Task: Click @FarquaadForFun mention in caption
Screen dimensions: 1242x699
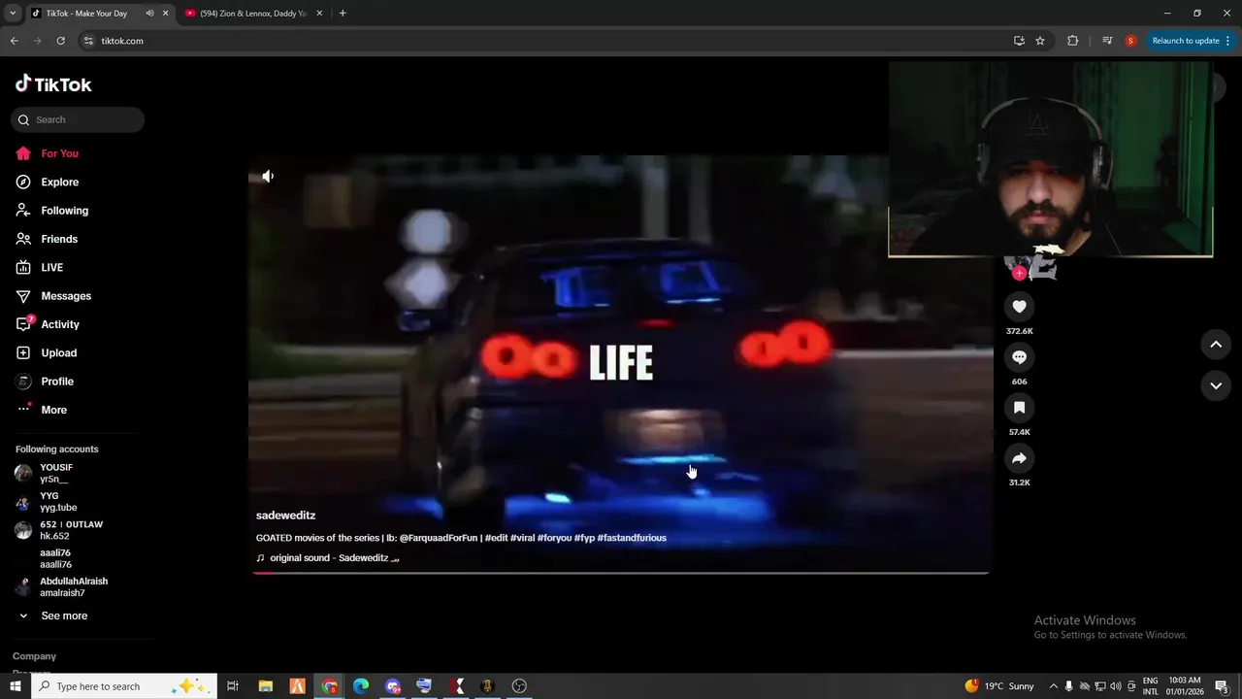Action: 439,538
